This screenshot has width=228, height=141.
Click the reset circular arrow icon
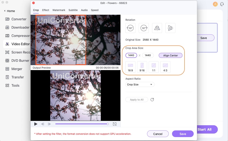coord(152,100)
